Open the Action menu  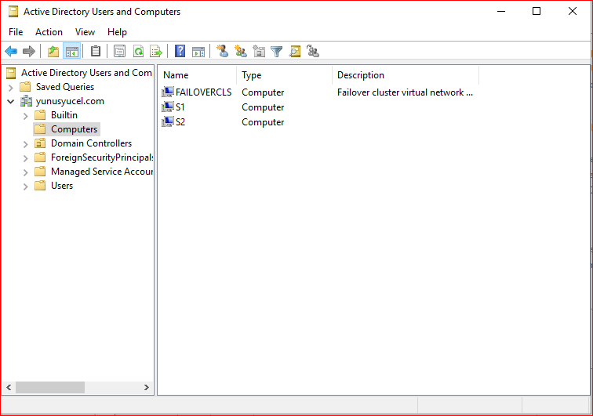49,32
